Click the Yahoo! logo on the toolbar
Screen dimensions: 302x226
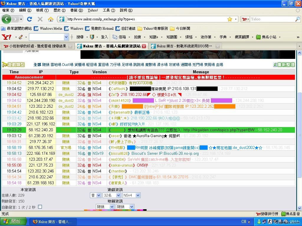tap(6, 37)
